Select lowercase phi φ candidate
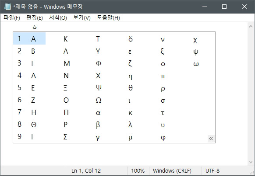This screenshot has width=255, height=177. [x=163, y=138]
